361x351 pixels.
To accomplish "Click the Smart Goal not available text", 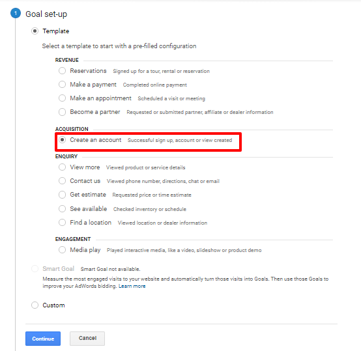I will pyautogui.click(x=111, y=269).
